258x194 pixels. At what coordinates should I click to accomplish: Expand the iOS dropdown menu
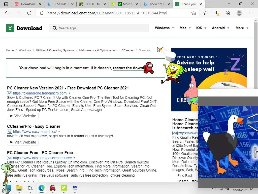[x=201, y=28]
